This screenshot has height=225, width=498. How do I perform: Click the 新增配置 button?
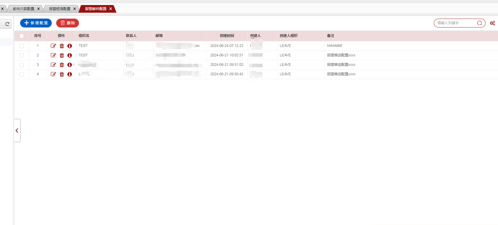click(36, 23)
